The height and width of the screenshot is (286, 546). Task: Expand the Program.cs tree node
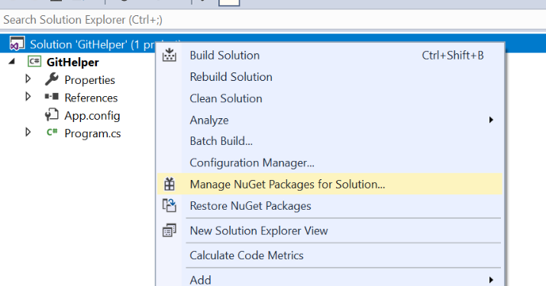[x=28, y=132]
